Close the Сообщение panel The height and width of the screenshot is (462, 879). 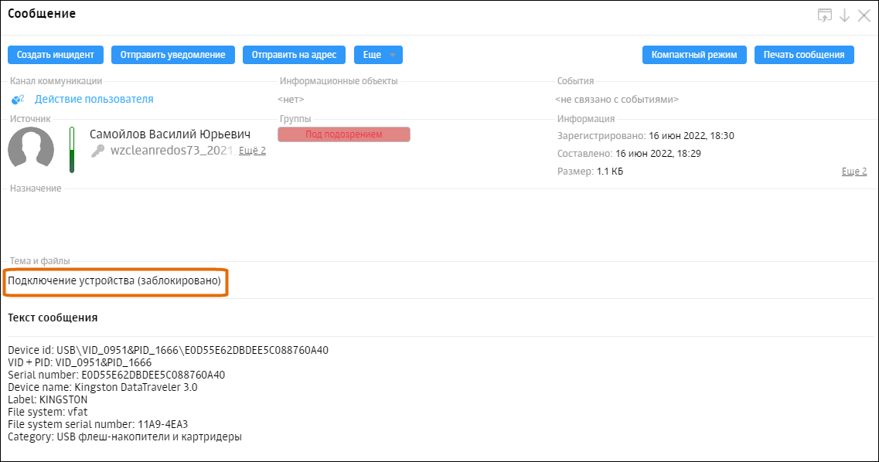point(864,15)
